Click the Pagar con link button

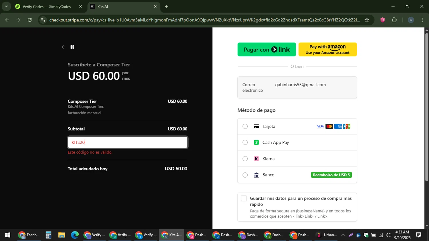click(267, 49)
